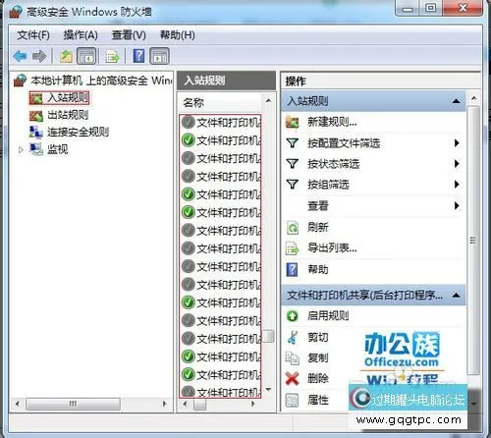Open the 按配置文件筛选 submenu

click(374, 143)
